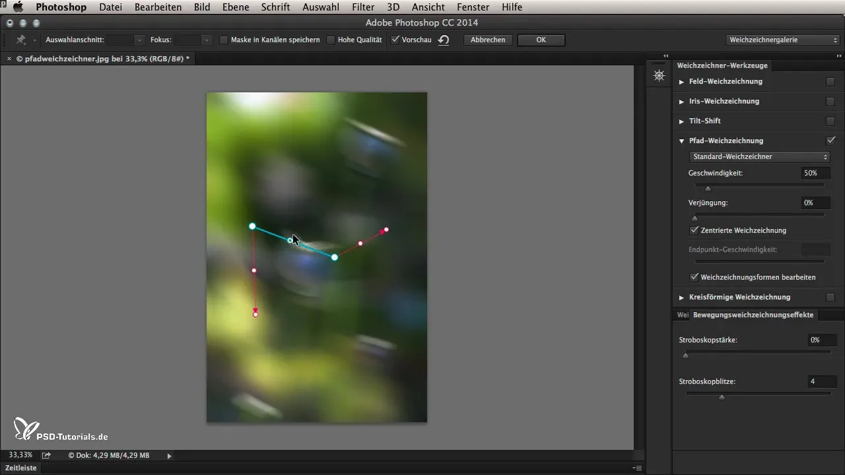
Task: Open the Fenster menu
Action: (473, 7)
